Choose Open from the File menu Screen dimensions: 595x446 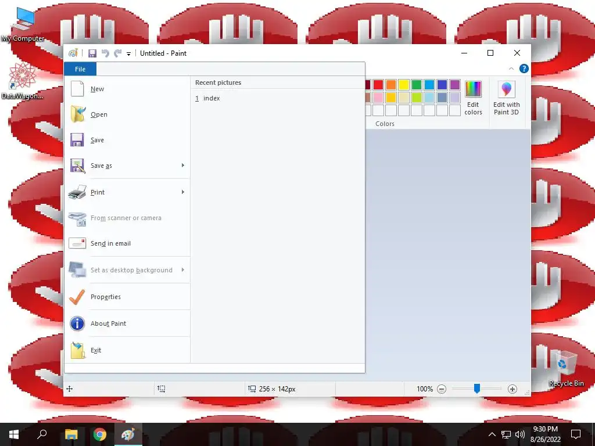point(127,114)
